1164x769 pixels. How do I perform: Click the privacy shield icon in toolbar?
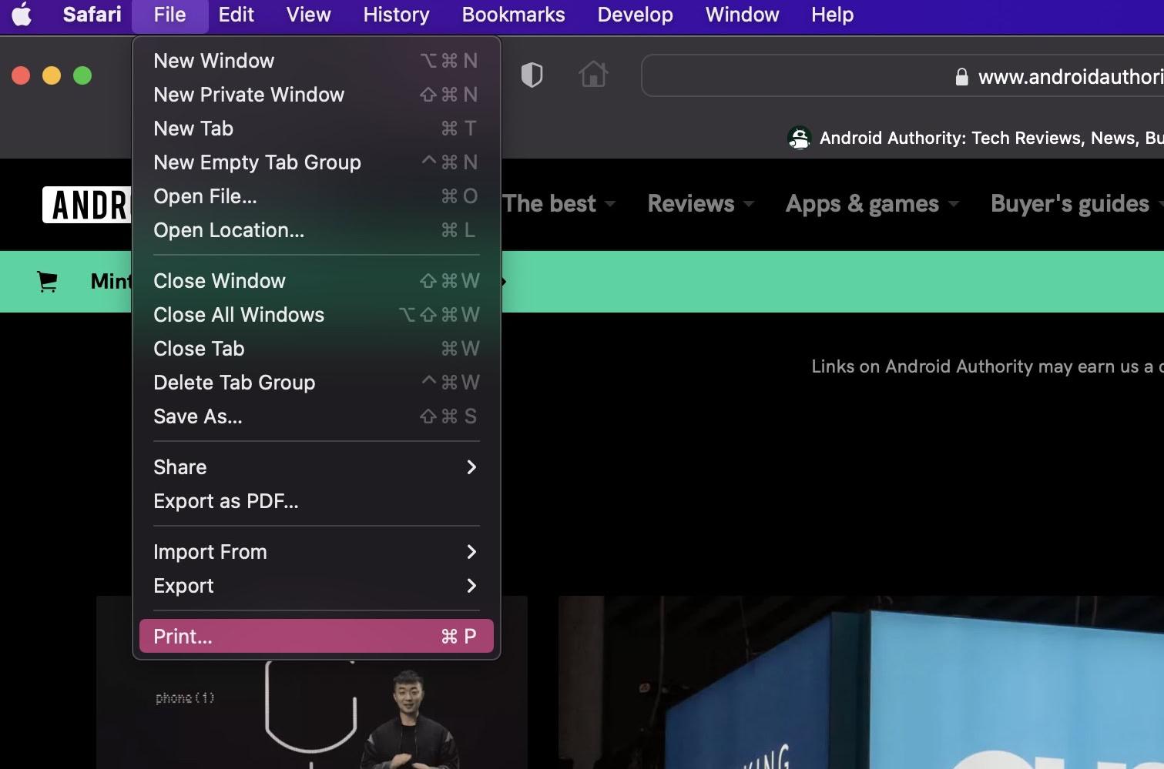[x=532, y=75]
